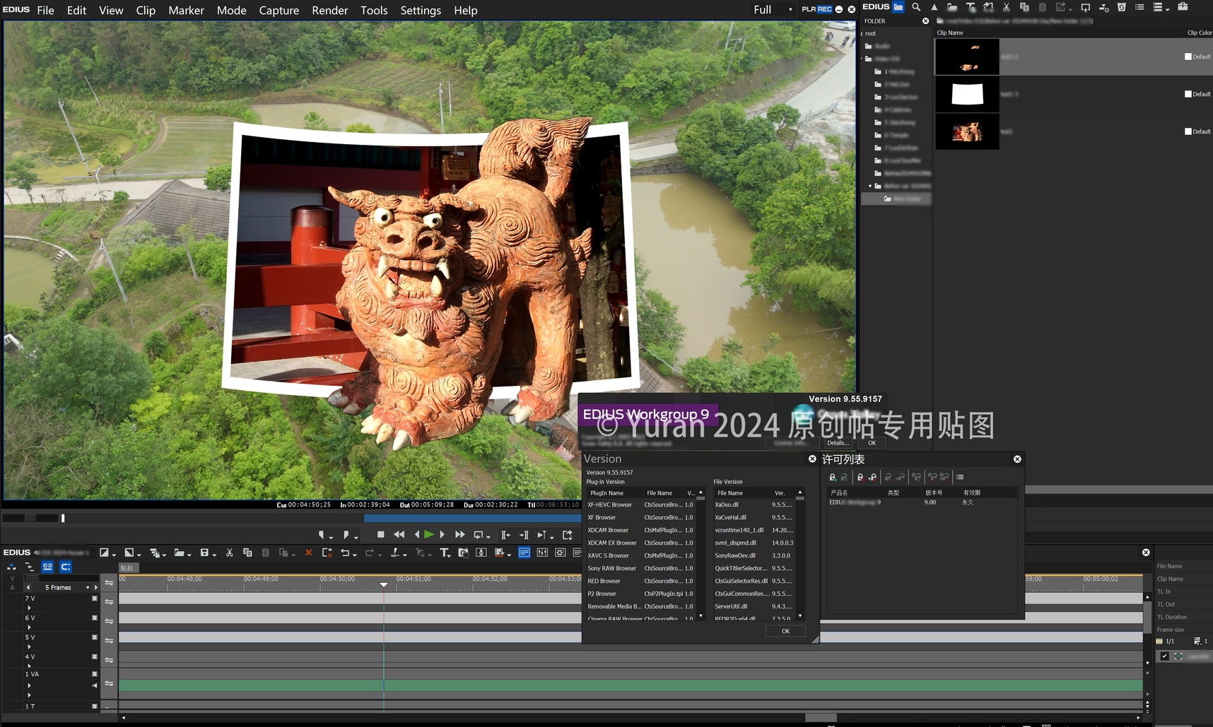The width and height of the screenshot is (1213, 727).
Task: Copy clip using timeline toolbar icon
Action: coord(247,552)
